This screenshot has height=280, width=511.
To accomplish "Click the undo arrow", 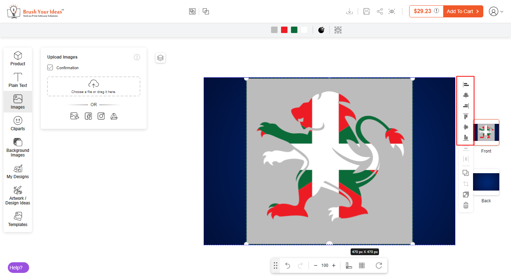I will (288, 265).
